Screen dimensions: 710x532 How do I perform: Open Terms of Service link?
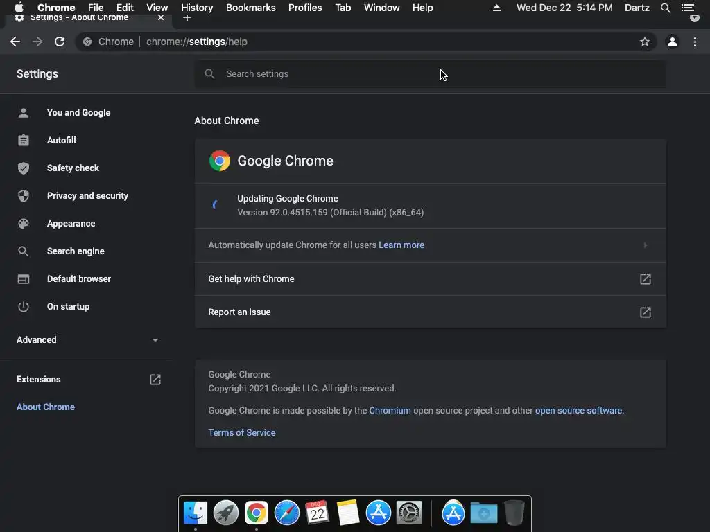[x=242, y=432]
